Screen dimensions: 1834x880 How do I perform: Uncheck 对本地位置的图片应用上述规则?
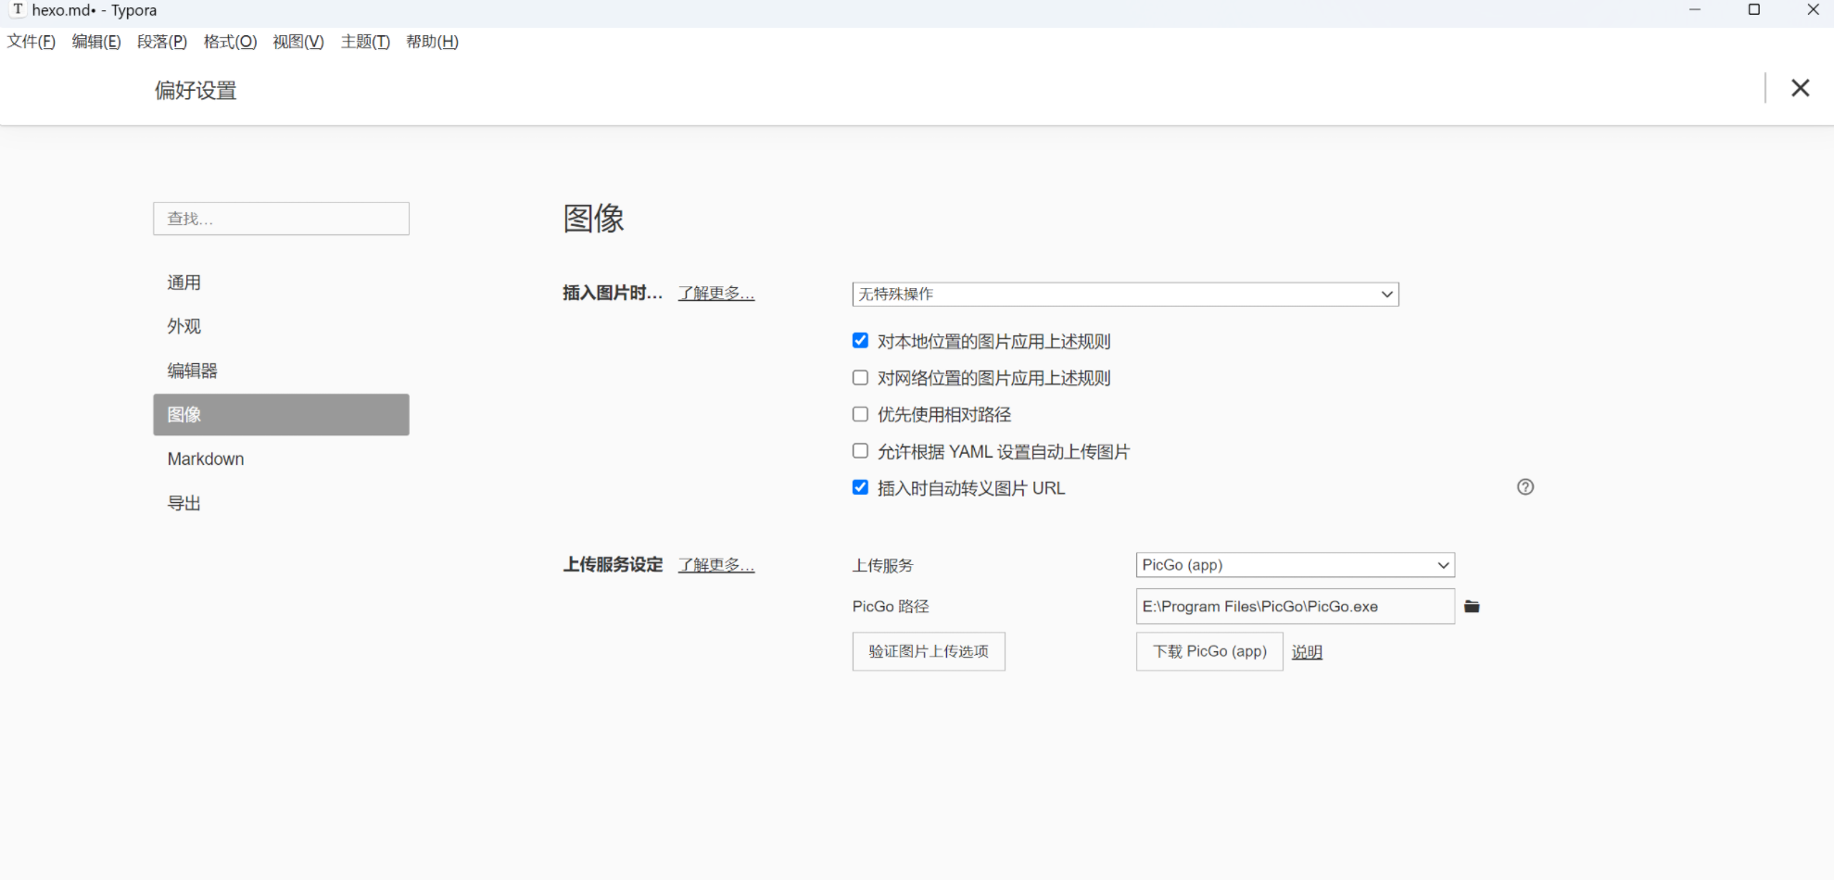click(860, 341)
